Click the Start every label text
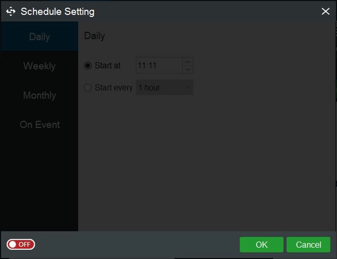Screen dimensions: 337x259 114,88
